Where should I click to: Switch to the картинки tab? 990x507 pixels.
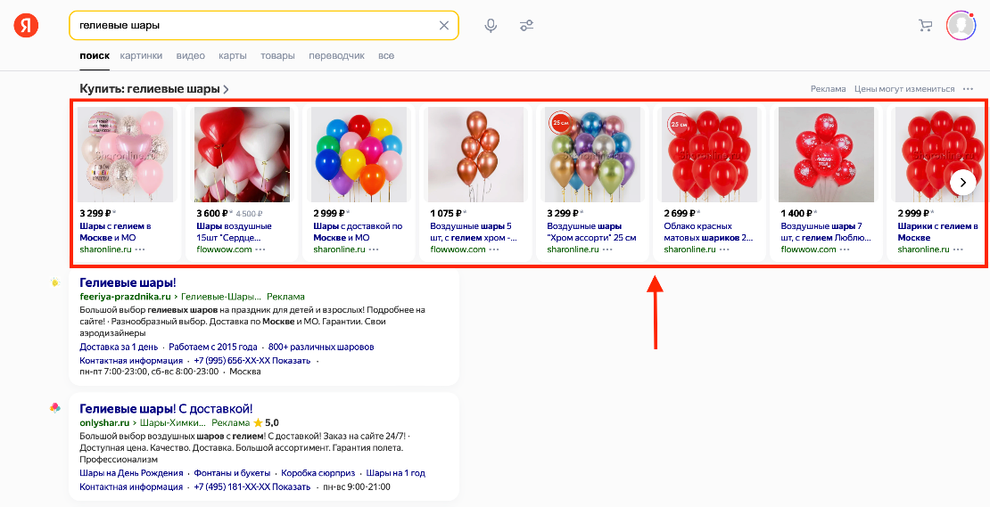click(141, 55)
